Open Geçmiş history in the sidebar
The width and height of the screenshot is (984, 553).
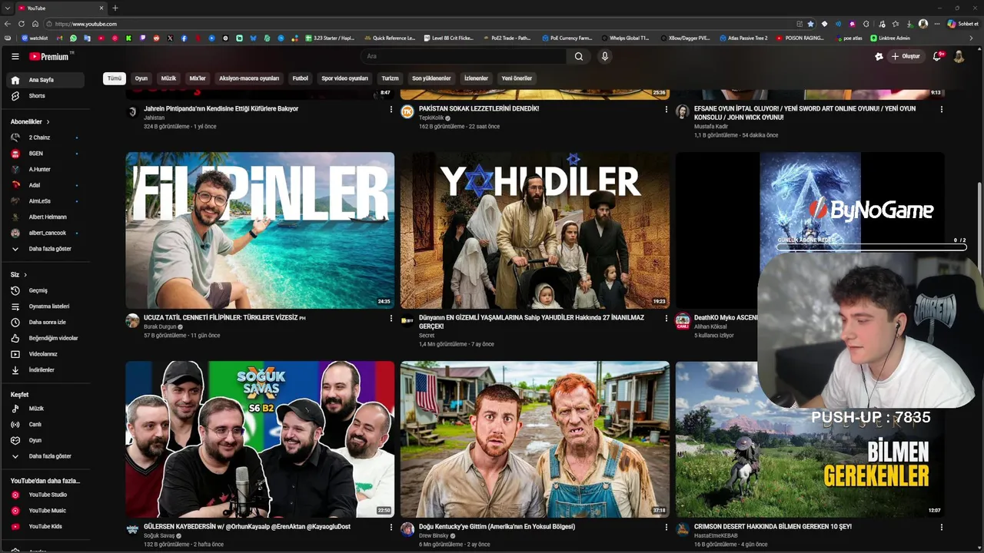point(46,290)
